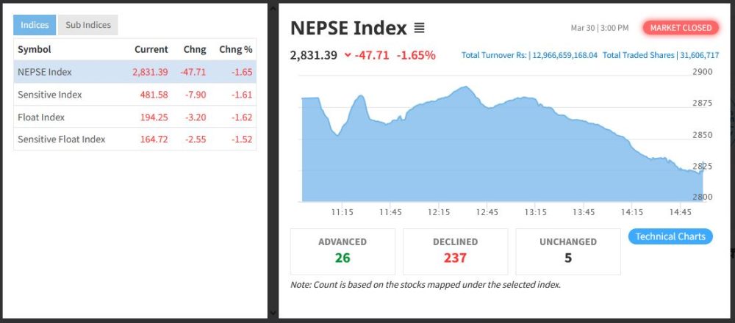Open the chart menu icon beside NEPSE Index
Image resolution: width=735 pixels, height=323 pixels.
419,29
